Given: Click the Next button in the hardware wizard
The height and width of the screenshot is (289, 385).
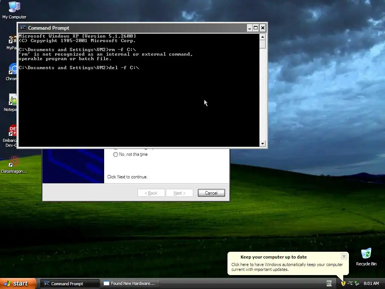Looking at the screenshot, I should tap(179, 193).
